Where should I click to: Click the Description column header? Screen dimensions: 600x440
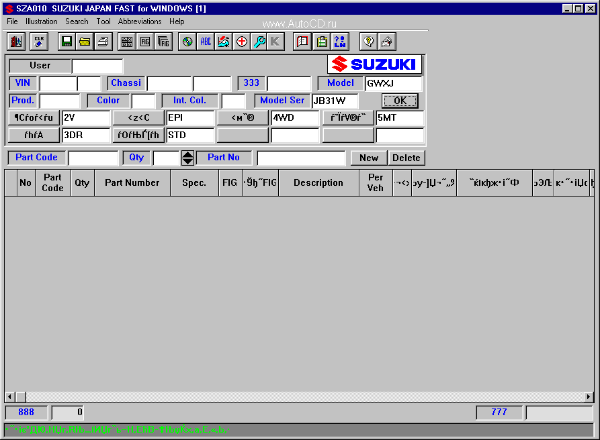(318, 183)
